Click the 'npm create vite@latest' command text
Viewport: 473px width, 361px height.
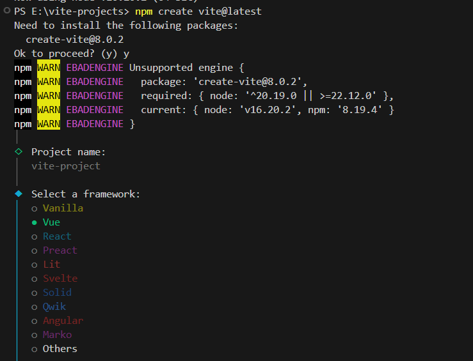198,12
